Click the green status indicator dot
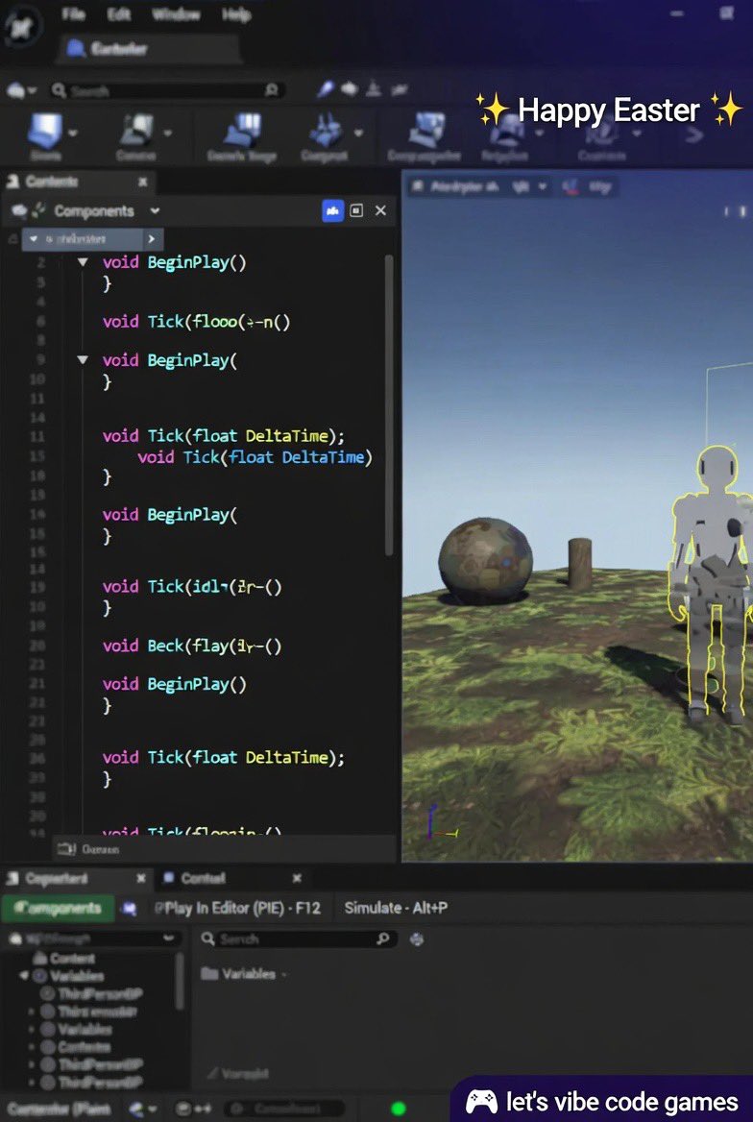The height and width of the screenshot is (1122, 753). click(x=399, y=1110)
